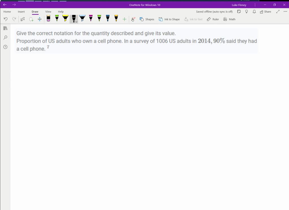This screenshot has height=210, width=289.
Task: Switch to the Insert tab
Action: [21, 12]
